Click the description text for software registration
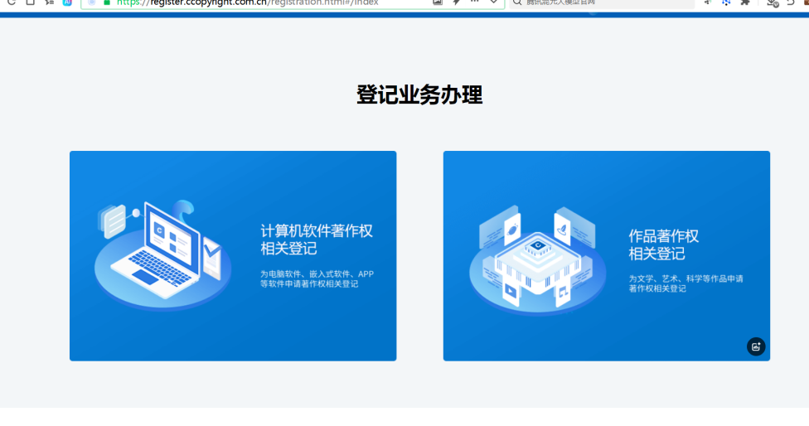 point(317,278)
